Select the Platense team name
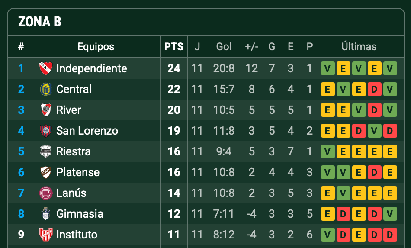This screenshot has height=248, width=411. click(x=78, y=172)
